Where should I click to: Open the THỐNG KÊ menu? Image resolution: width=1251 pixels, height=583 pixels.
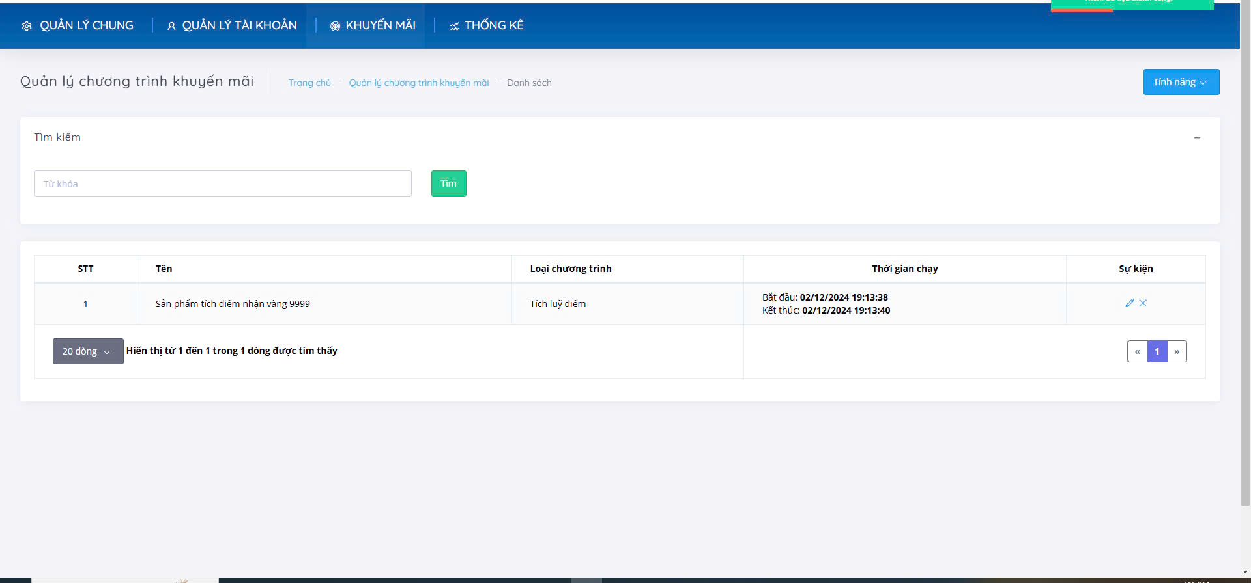486,25
